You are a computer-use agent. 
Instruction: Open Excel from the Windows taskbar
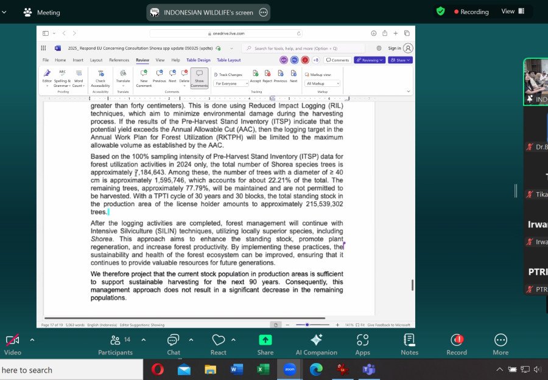tap(263, 369)
